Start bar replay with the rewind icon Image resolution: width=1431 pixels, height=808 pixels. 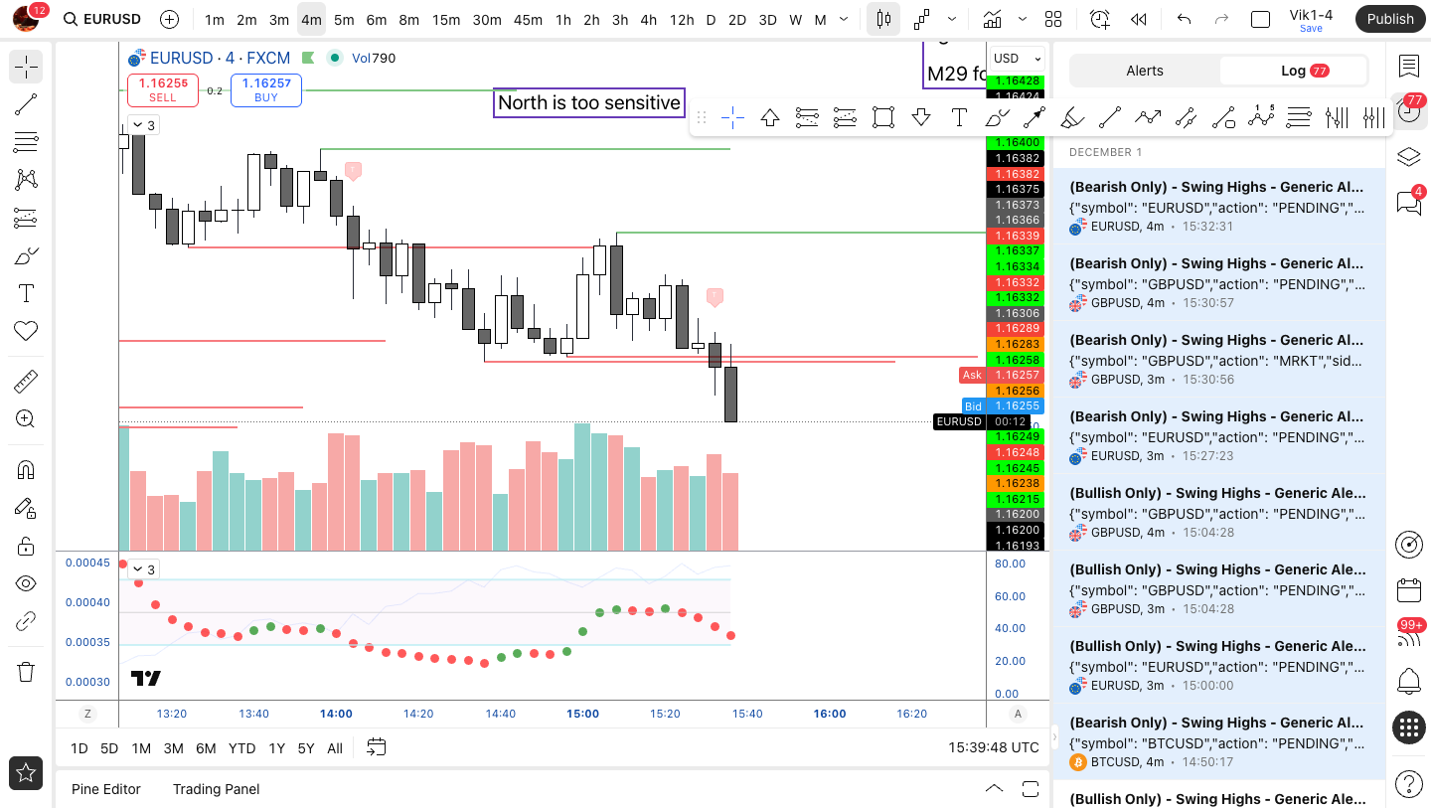coord(1139,19)
